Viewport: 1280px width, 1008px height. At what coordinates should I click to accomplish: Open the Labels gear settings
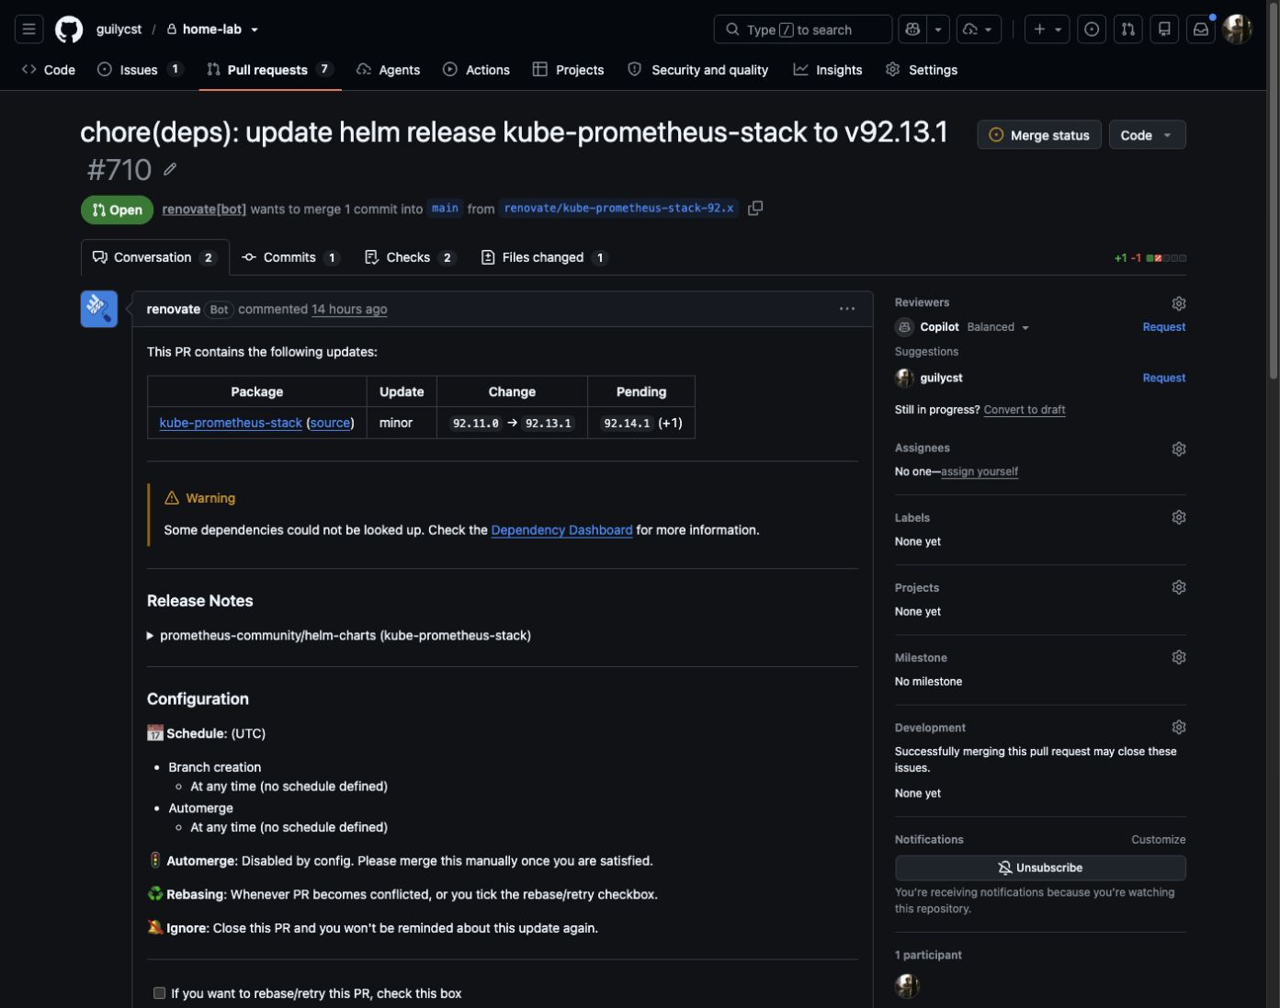1179,517
